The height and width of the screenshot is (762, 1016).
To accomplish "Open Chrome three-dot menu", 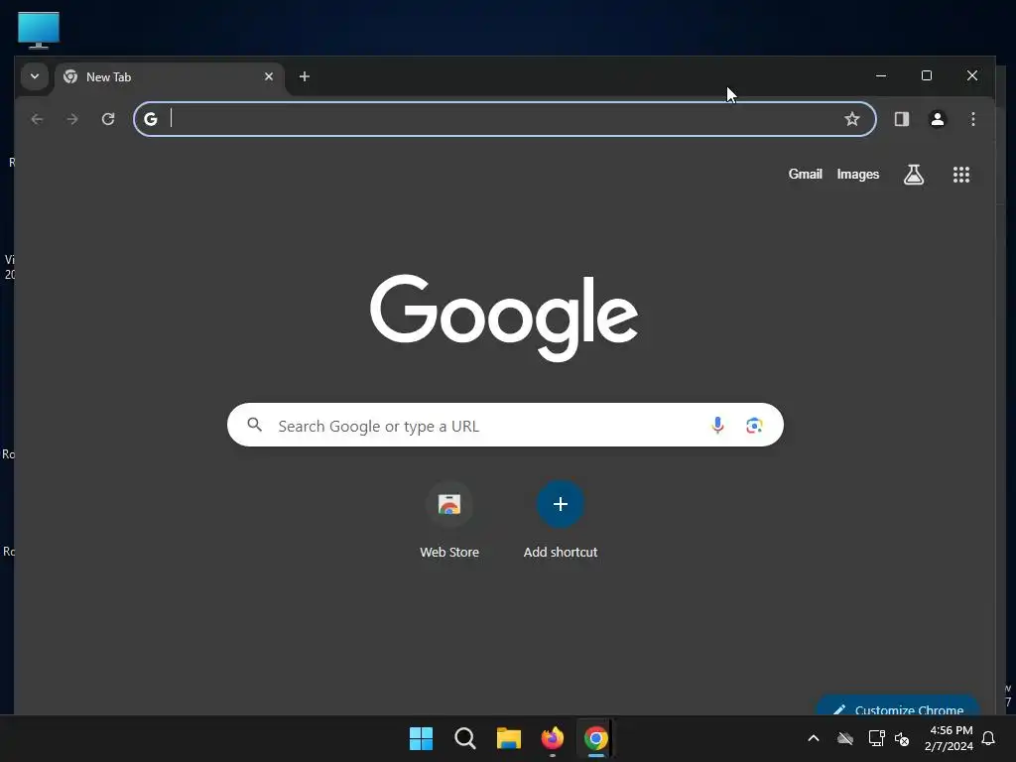I will [972, 119].
